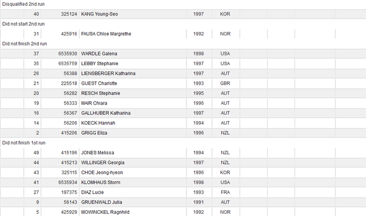This screenshot has width=366, height=216.
Task: Click FIS code 56206
Action: (70, 123)
